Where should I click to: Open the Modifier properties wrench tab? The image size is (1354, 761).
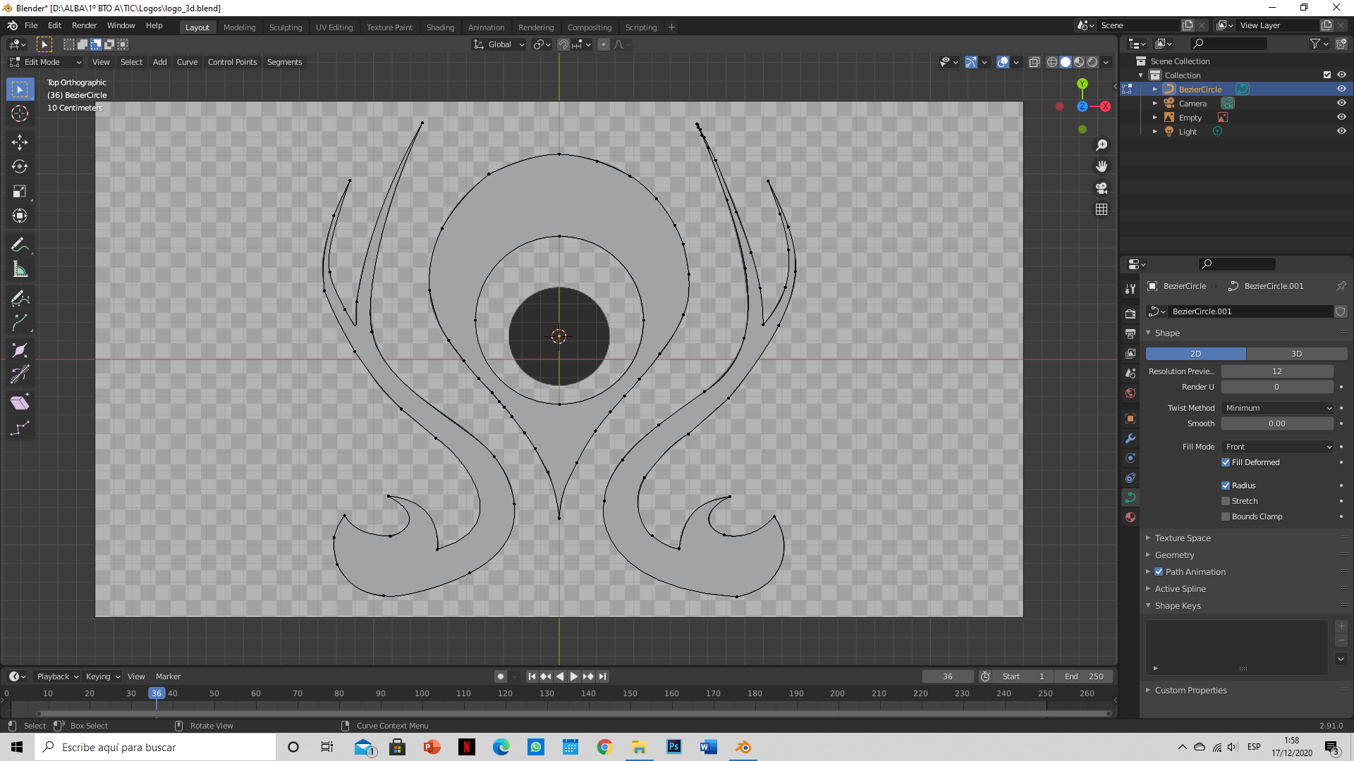1130,438
